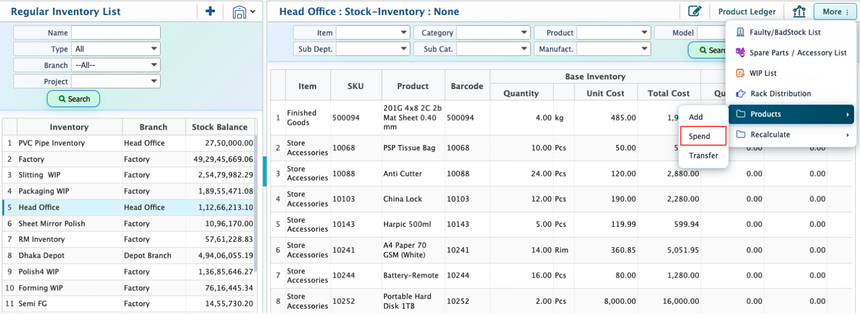The image size is (860, 314).
Task: Open Spare Parts / Accessory List
Action: click(x=791, y=53)
